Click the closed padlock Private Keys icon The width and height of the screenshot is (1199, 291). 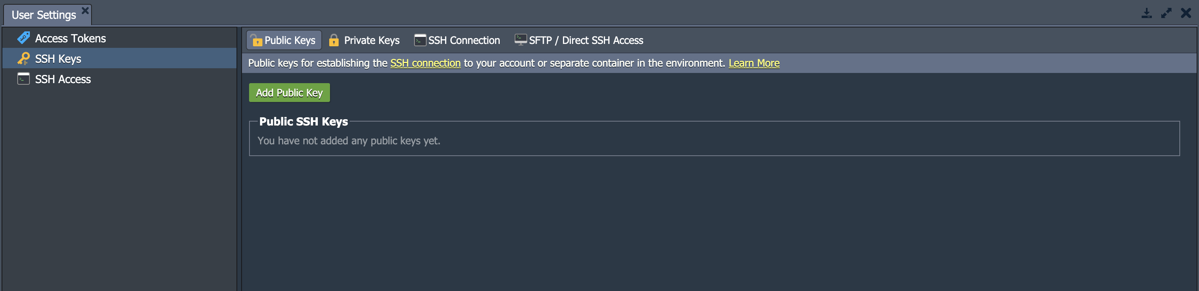tap(334, 40)
